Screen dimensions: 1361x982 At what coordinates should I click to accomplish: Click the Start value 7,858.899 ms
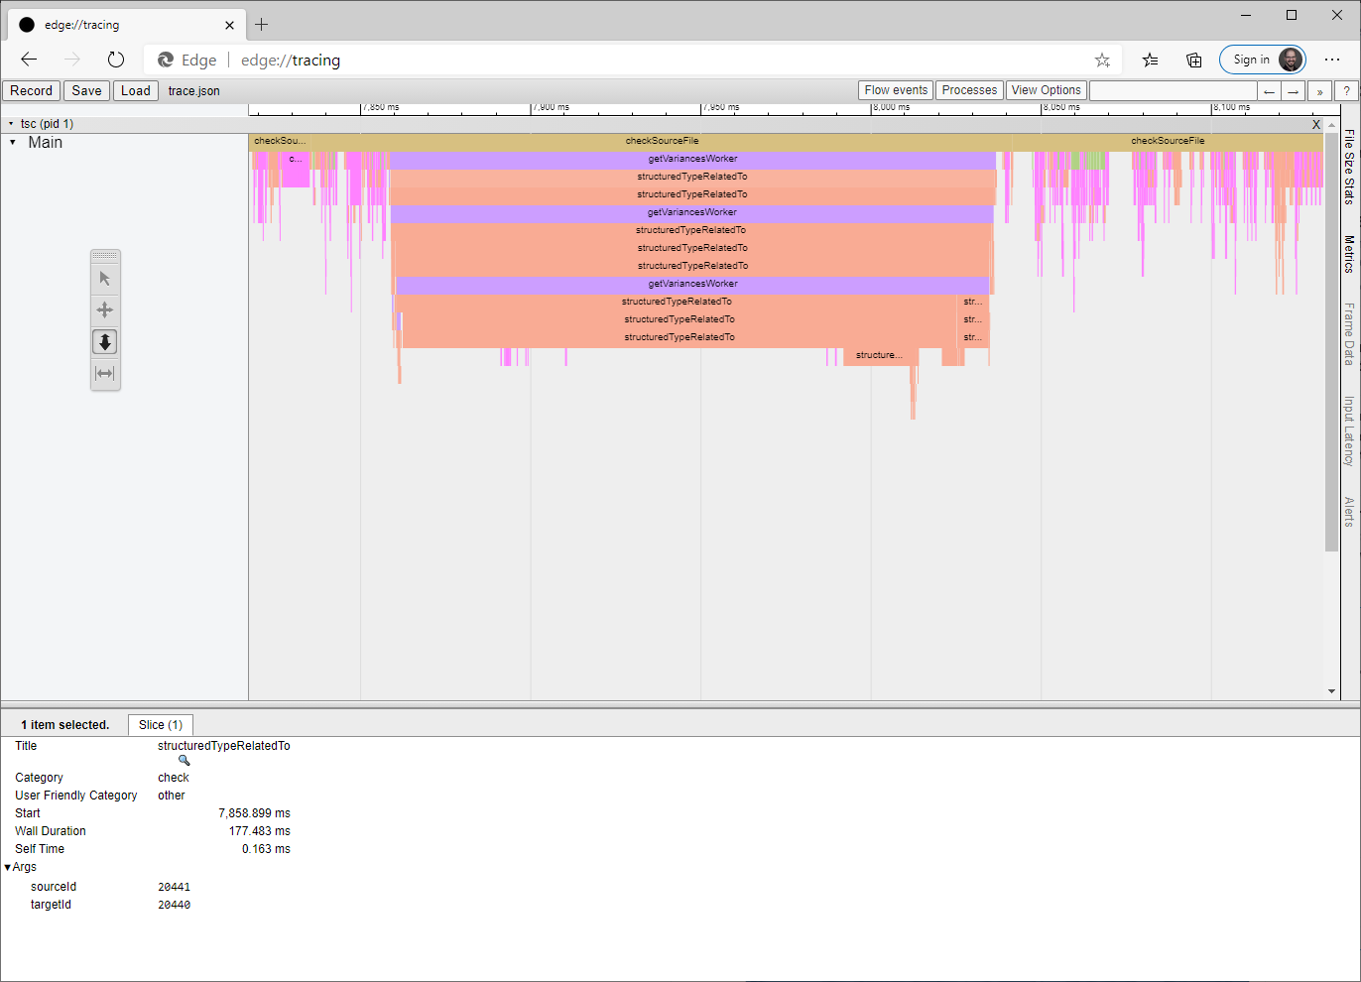point(254,813)
